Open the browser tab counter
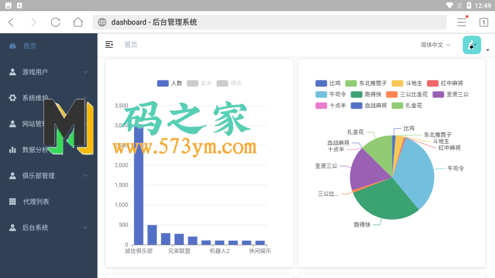Image resolution: width=495 pixels, height=278 pixels. (x=483, y=22)
